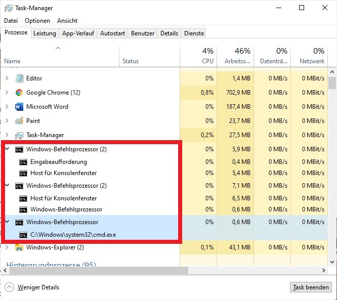337x300 pixels.
Task: Click the Microsoft Word icon
Action: tap(19, 107)
